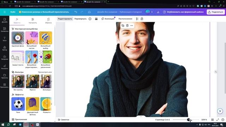Apply the Фреско filter
The width and height of the screenshot is (226, 127).
click(32, 81)
